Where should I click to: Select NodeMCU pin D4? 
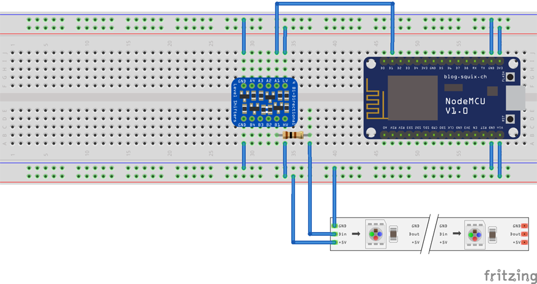pos(417,61)
